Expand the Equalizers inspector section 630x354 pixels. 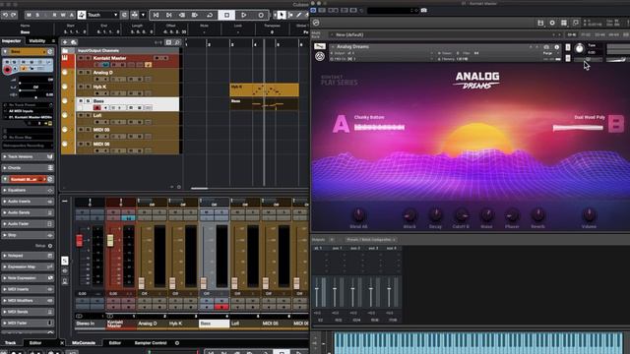(28, 190)
